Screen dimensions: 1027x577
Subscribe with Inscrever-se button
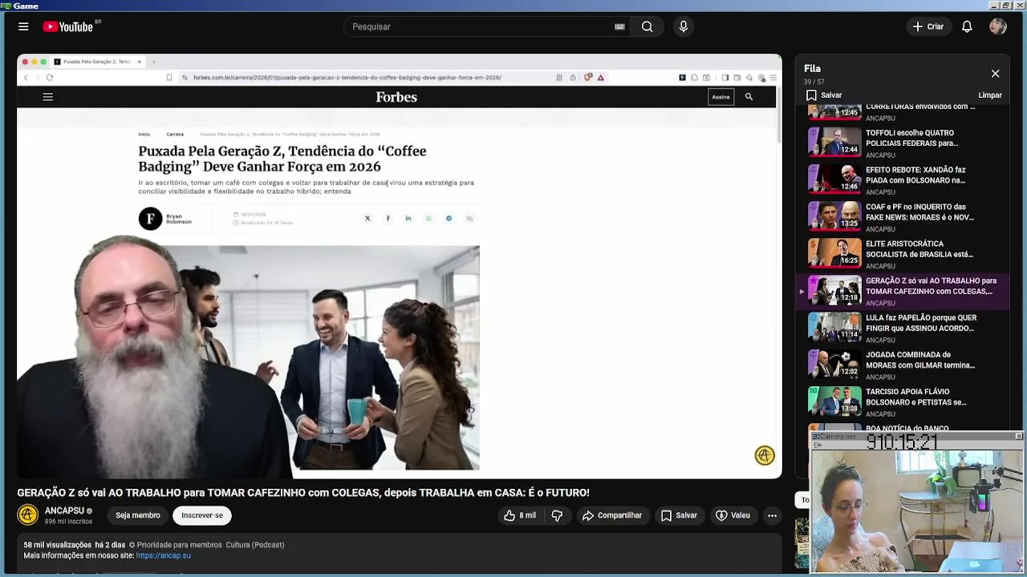[202, 515]
